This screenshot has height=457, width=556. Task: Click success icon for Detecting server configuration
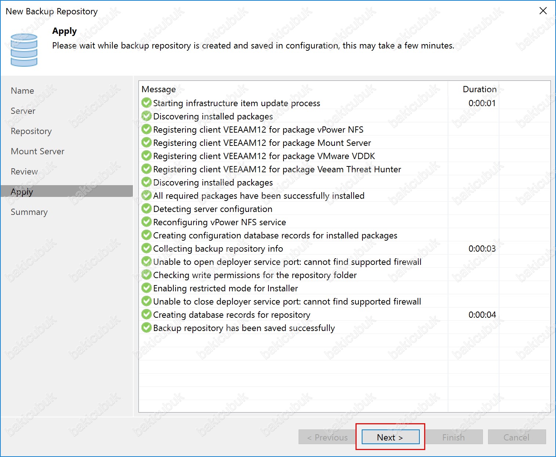pos(147,209)
